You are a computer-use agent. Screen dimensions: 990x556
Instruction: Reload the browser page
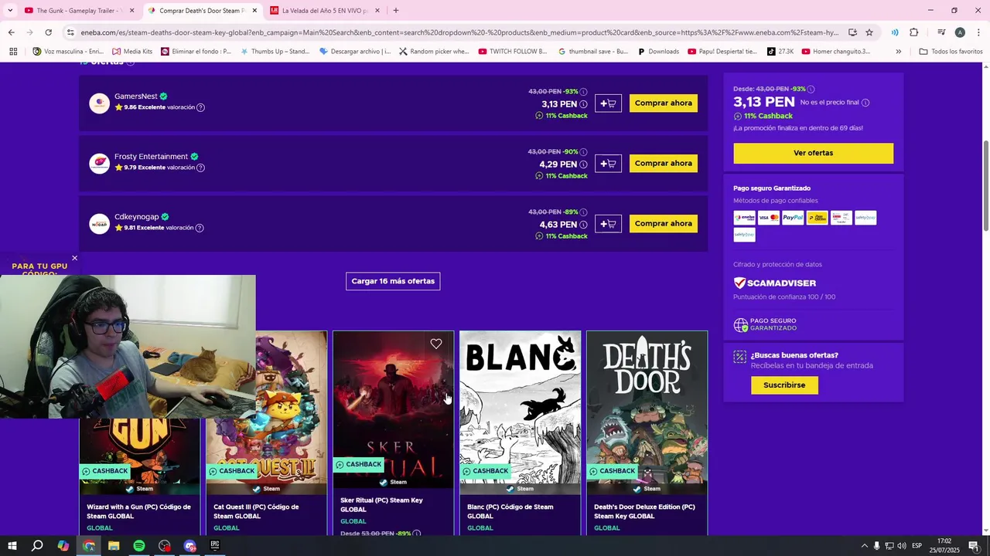48,32
